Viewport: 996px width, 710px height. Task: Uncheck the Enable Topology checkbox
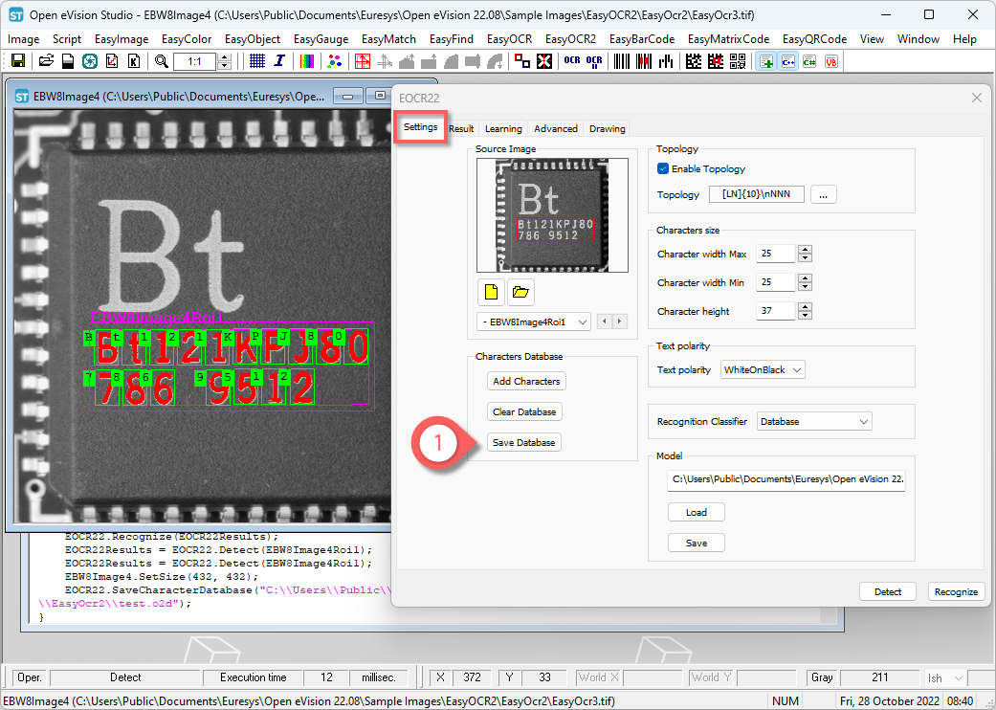[x=663, y=168]
